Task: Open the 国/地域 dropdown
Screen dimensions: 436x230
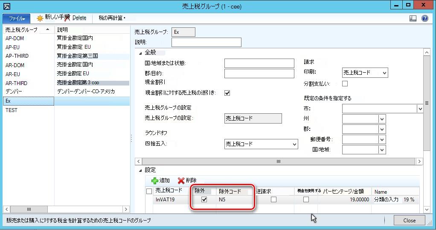Action: [382, 150]
